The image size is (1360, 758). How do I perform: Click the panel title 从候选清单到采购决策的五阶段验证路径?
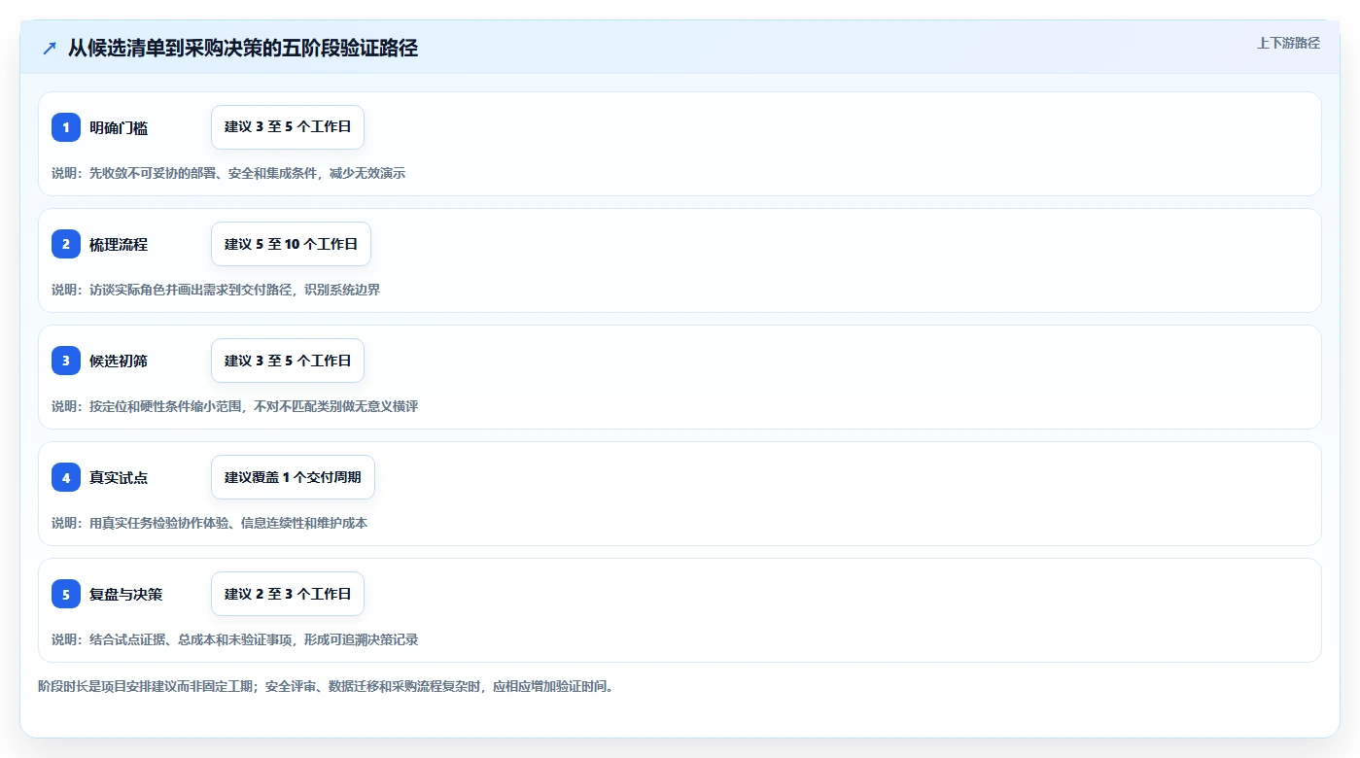243,48
